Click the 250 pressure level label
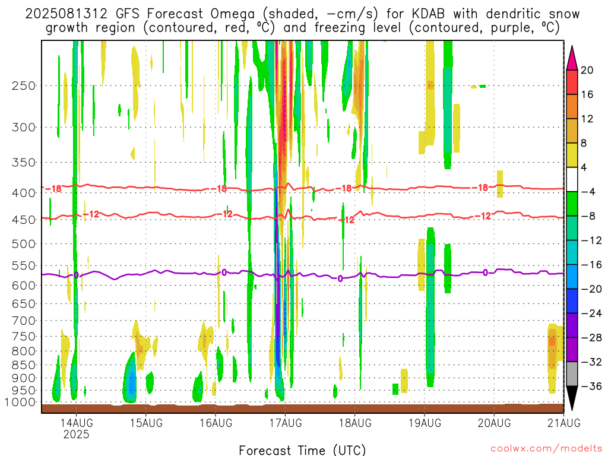The width and height of the screenshot is (608, 456). pos(24,85)
